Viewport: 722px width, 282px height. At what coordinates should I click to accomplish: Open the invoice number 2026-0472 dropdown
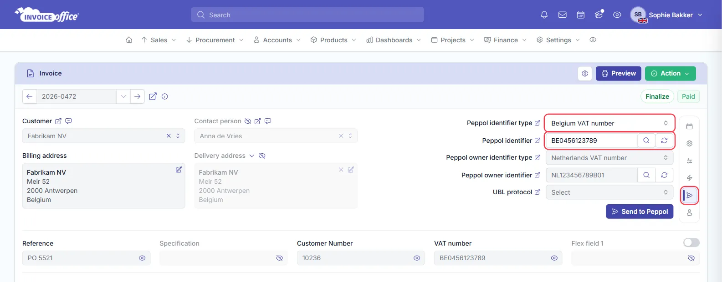point(123,96)
